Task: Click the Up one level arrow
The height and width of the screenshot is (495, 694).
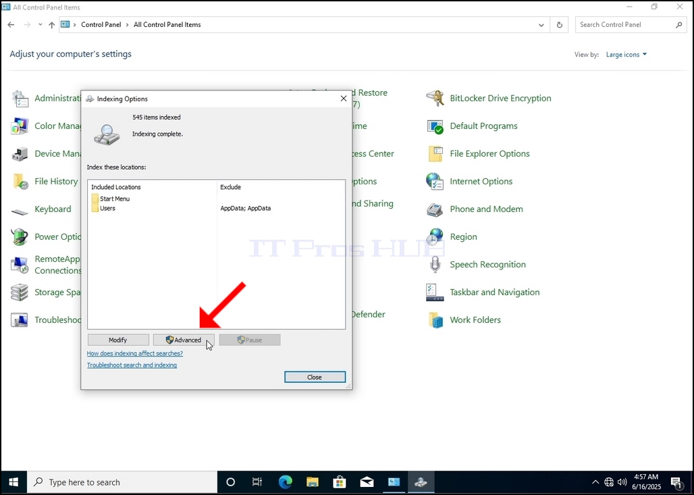Action: tap(52, 25)
